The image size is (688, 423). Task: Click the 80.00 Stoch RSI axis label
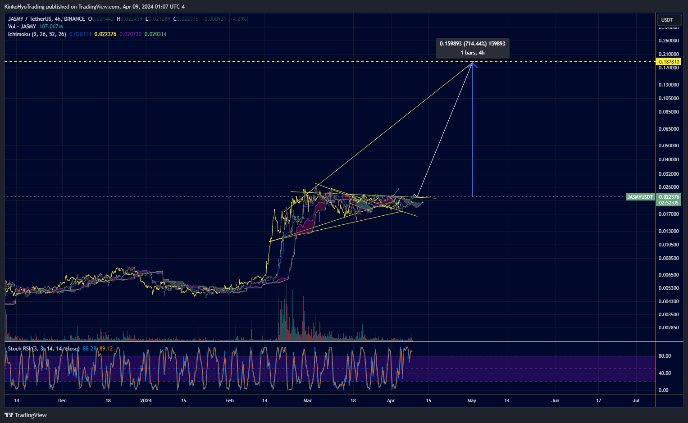665,356
